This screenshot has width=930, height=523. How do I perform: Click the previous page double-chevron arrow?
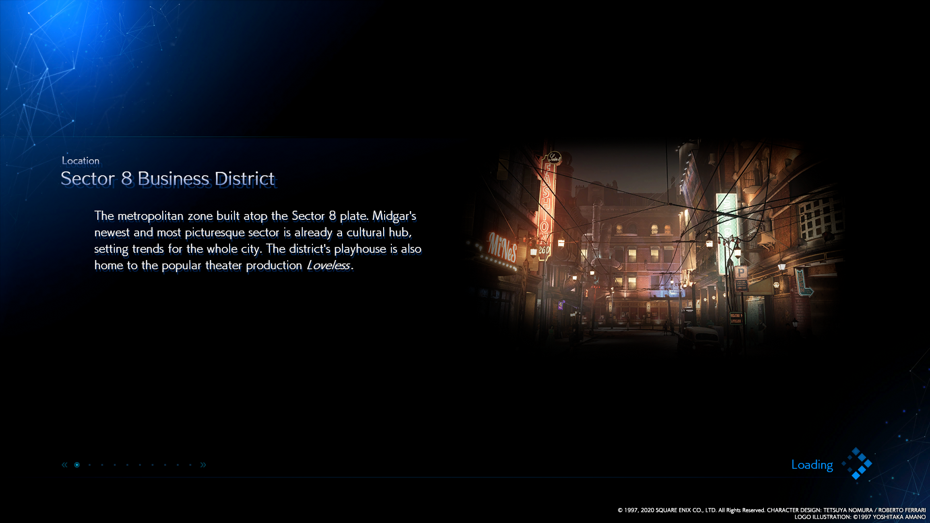point(64,465)
